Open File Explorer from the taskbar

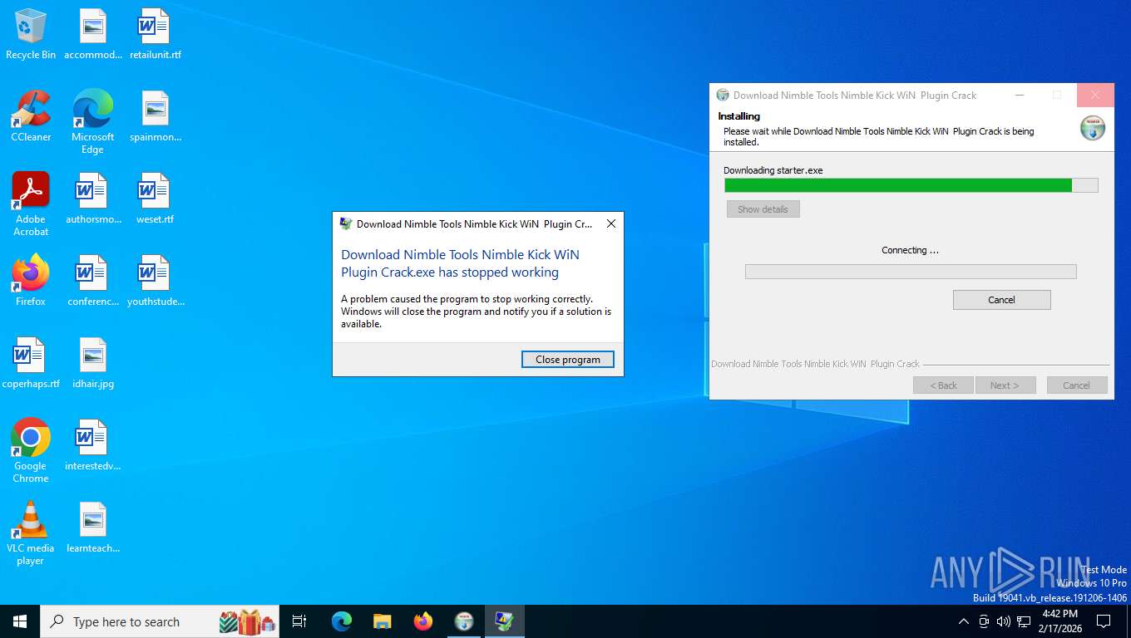click(x=382, y=621)
